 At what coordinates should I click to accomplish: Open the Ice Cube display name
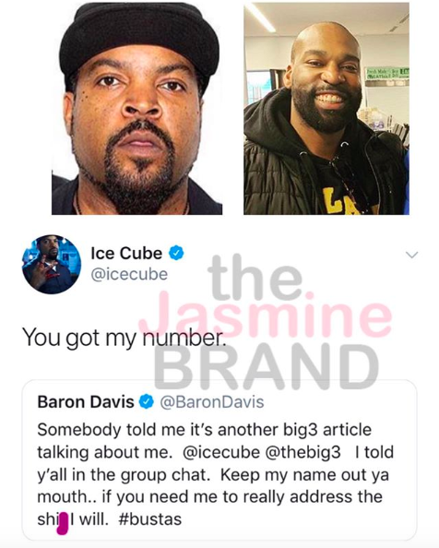(x=126, y=253)
